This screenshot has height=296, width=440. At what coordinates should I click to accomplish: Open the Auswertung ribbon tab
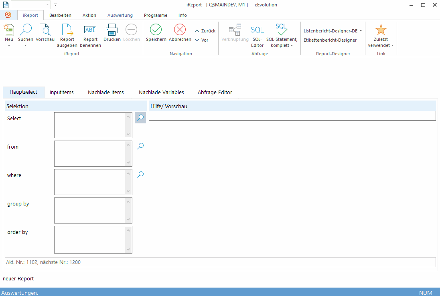(120, 15)
